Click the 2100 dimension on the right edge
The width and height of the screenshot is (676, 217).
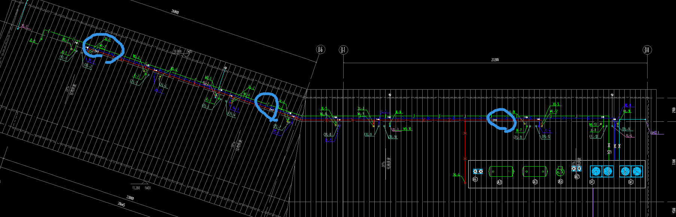click(x=674, y=110)
